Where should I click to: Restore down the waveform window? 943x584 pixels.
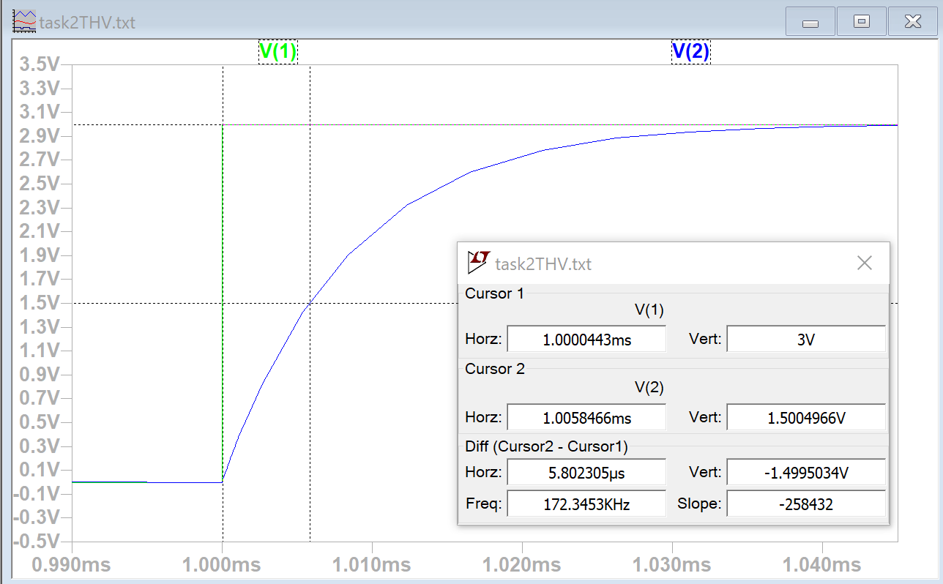click(861, 22)
